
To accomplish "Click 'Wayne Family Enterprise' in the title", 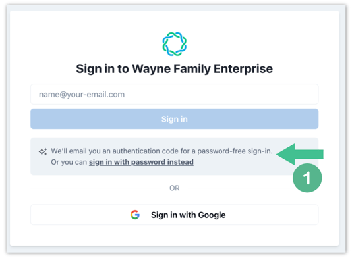I will coord(202,69).
